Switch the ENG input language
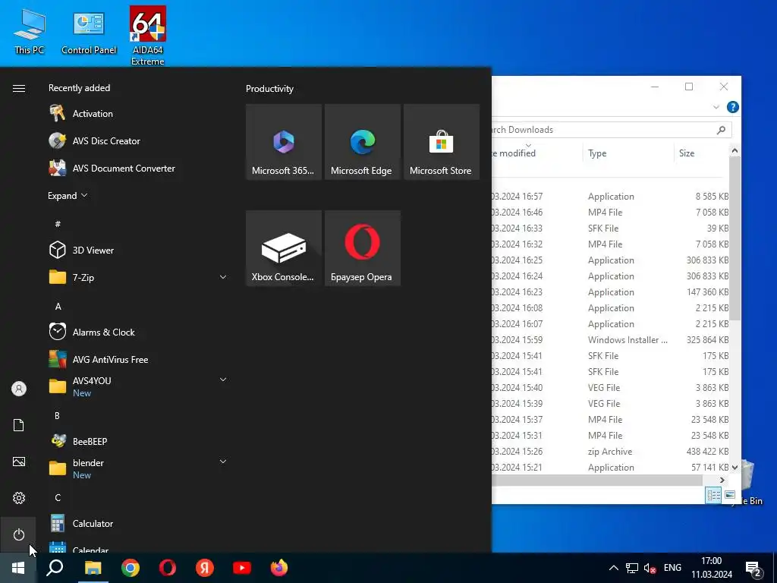The width and height of the screenshot is (777, 583). (672, 568)
